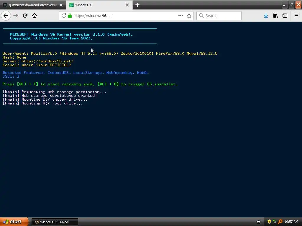Go back to the previous page
This screenshot has width=302, height=226.
coord(6,16)
